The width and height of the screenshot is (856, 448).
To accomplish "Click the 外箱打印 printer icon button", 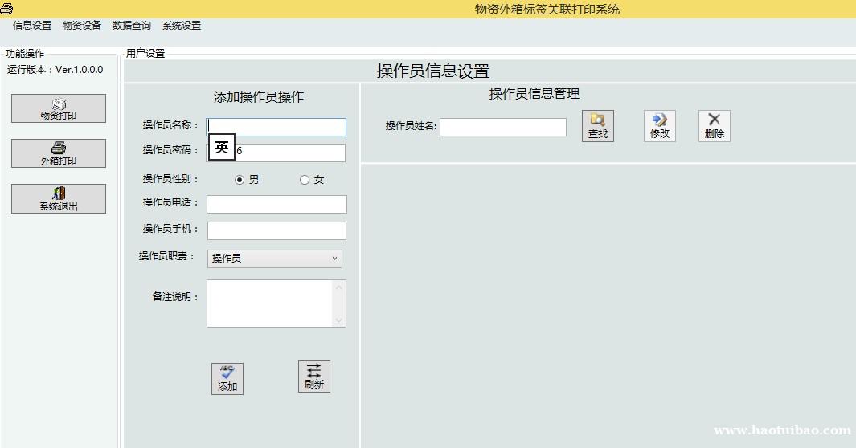I will [59, 153].
